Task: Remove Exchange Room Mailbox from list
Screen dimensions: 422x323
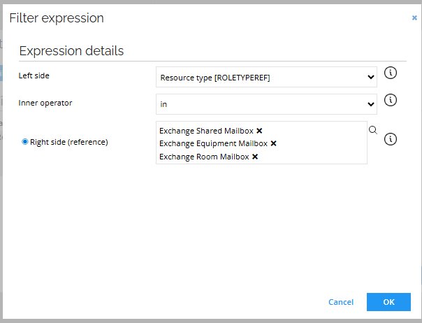Action: (255, 157)
